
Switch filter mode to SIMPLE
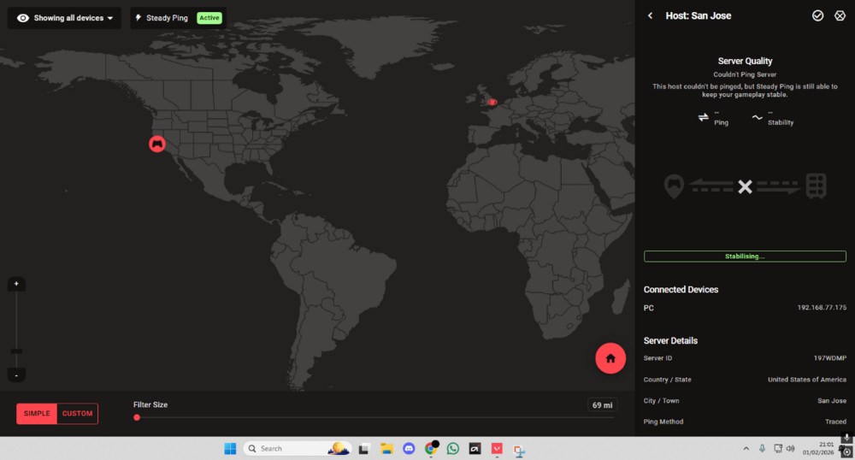[x=37, y=414]
